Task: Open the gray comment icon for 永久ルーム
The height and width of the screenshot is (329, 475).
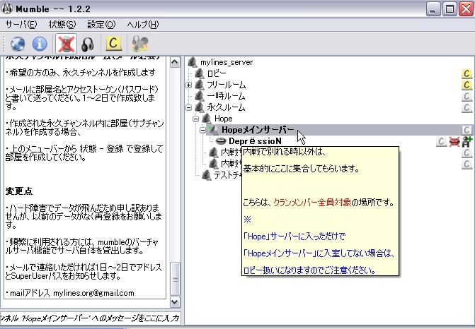Action: click(467, 107)
